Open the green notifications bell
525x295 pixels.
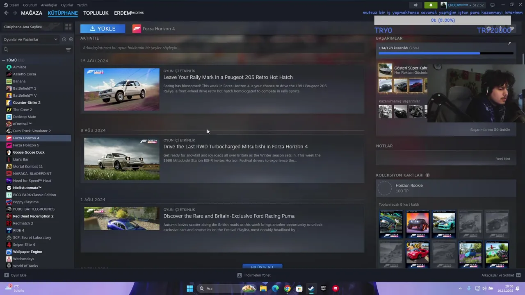point(431,5)
